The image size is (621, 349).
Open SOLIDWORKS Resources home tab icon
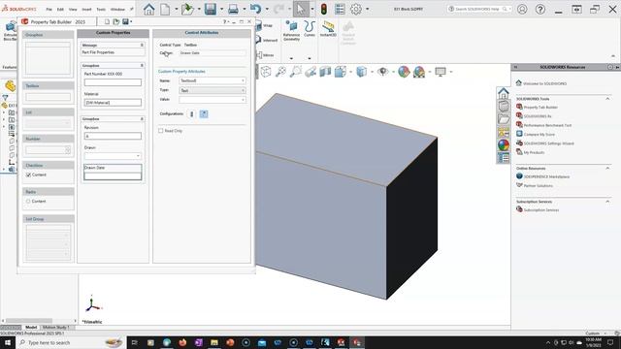pos(504,93)
